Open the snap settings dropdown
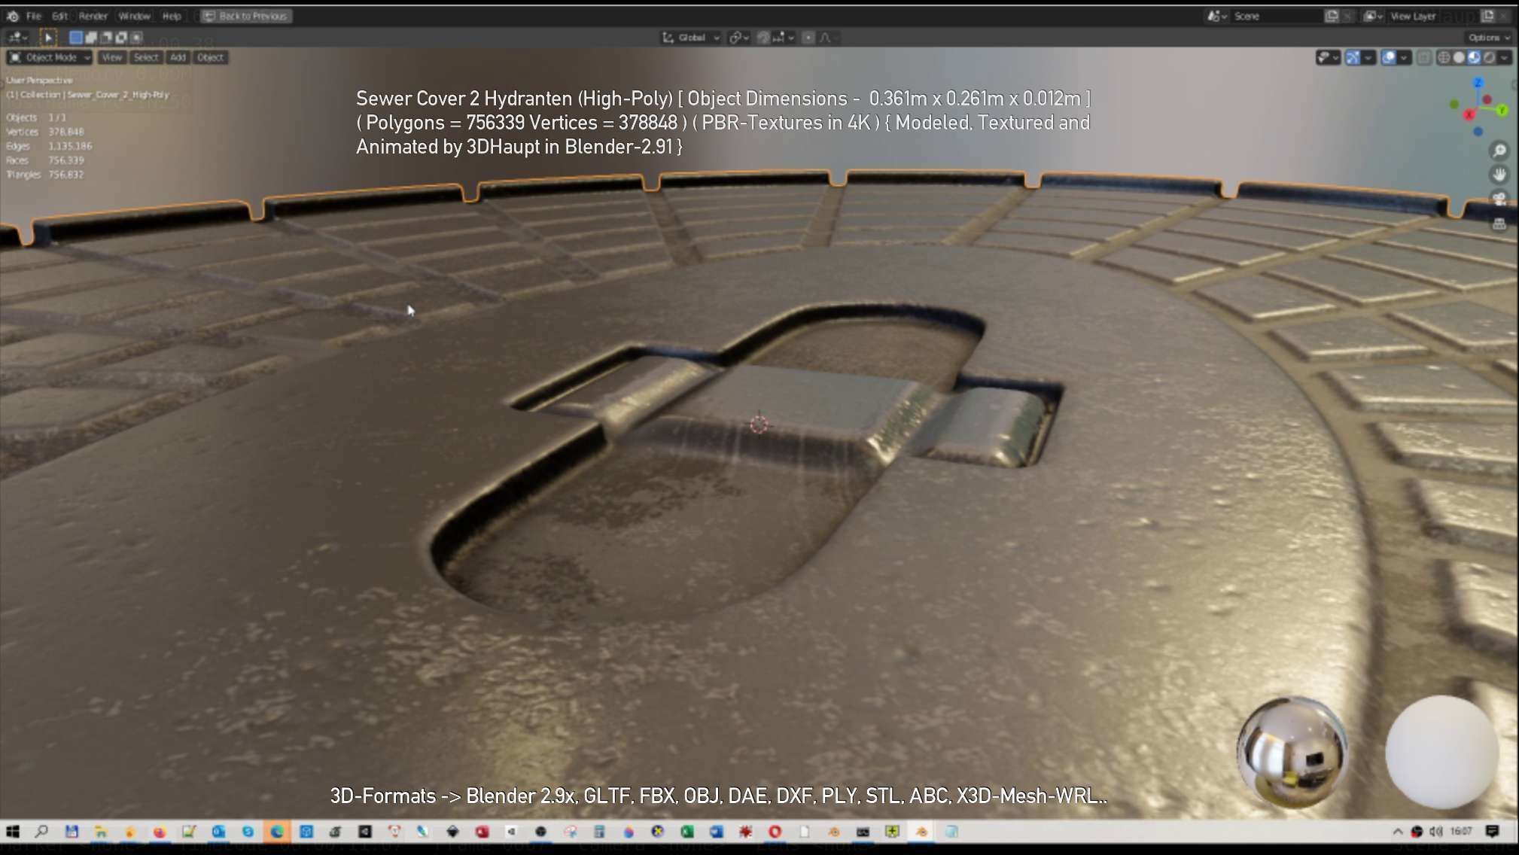1519x855 pixels. 784,38
